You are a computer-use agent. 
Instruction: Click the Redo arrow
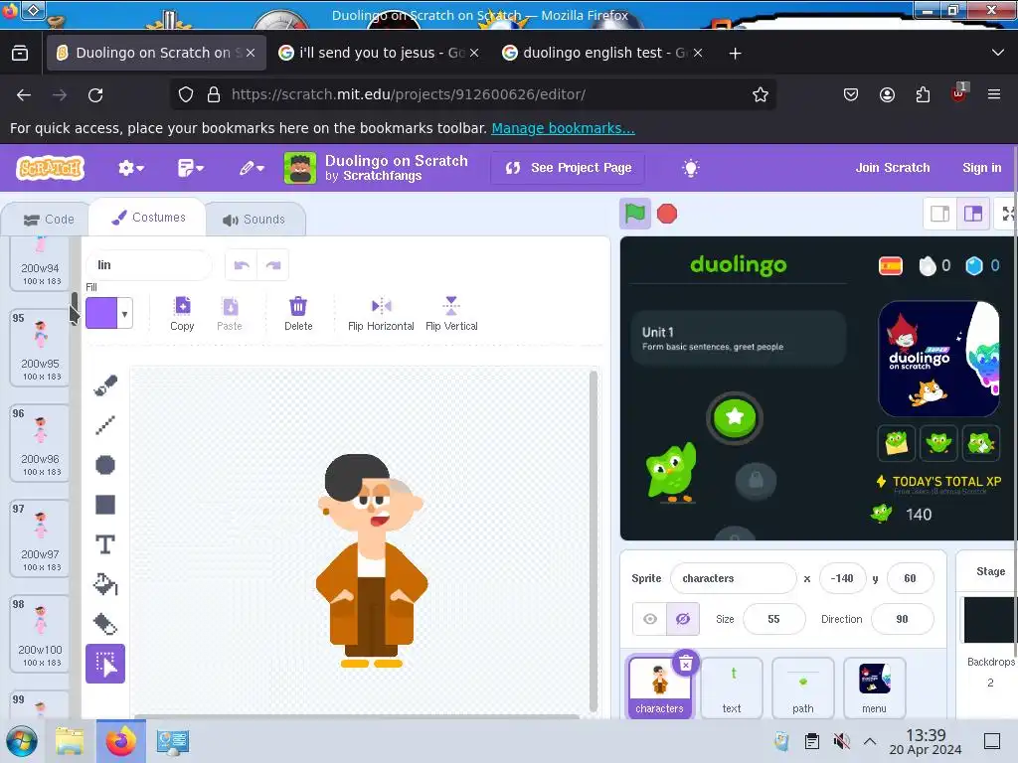[273, 265]
